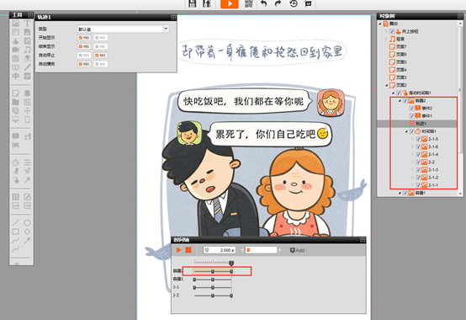Click the save disk icon in top toolbar
The height and width of the screenshot is (320, 466).
tap(193, 3)
